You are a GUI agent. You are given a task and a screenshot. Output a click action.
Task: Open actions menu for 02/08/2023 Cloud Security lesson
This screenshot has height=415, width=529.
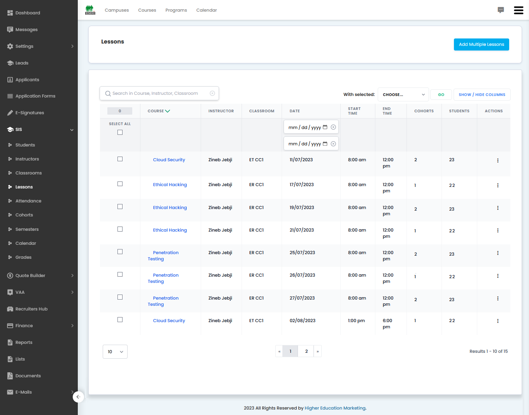pos(497,321)
